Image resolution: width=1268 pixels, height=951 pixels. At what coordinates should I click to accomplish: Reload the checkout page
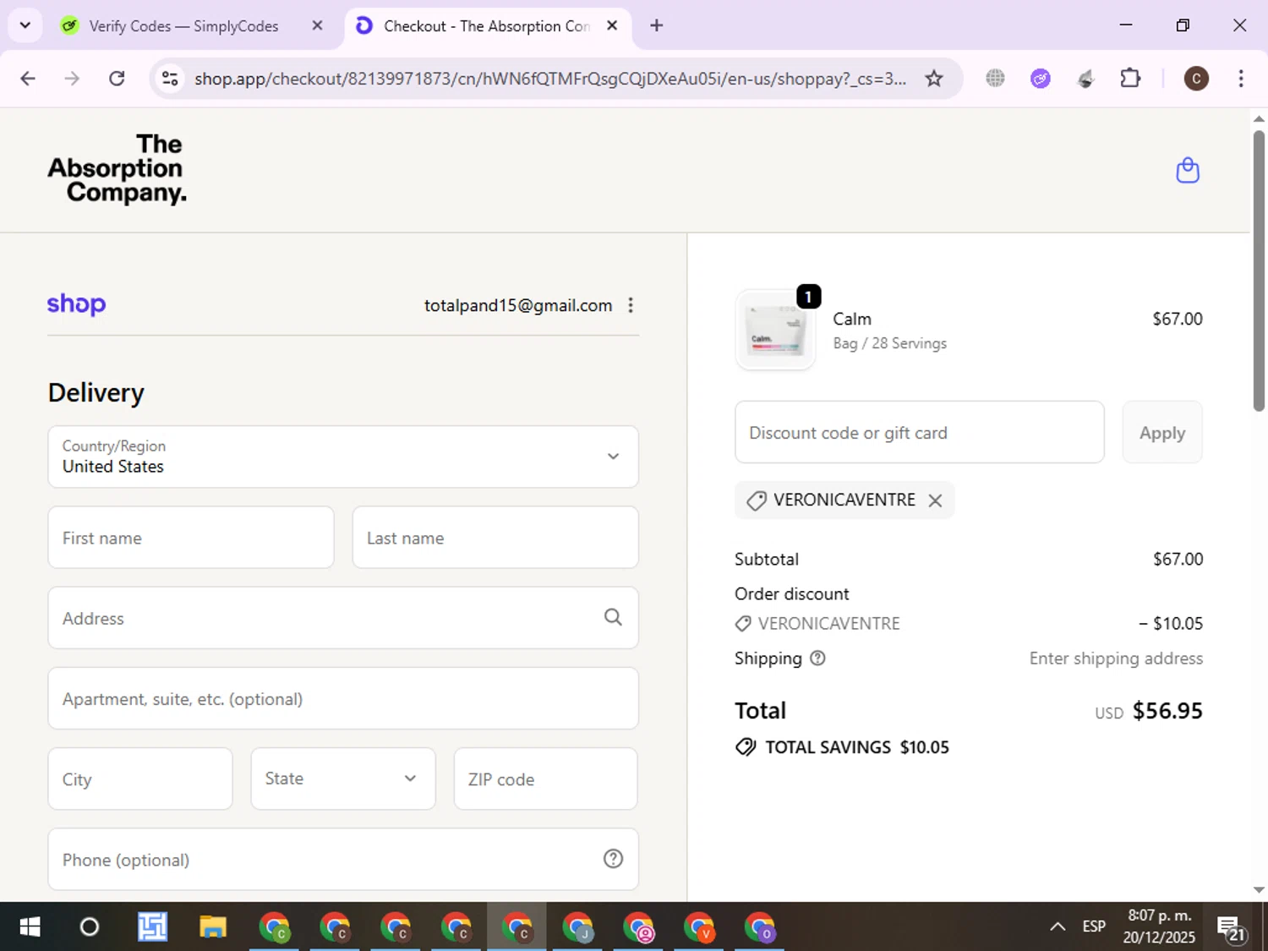click(117, 79)
